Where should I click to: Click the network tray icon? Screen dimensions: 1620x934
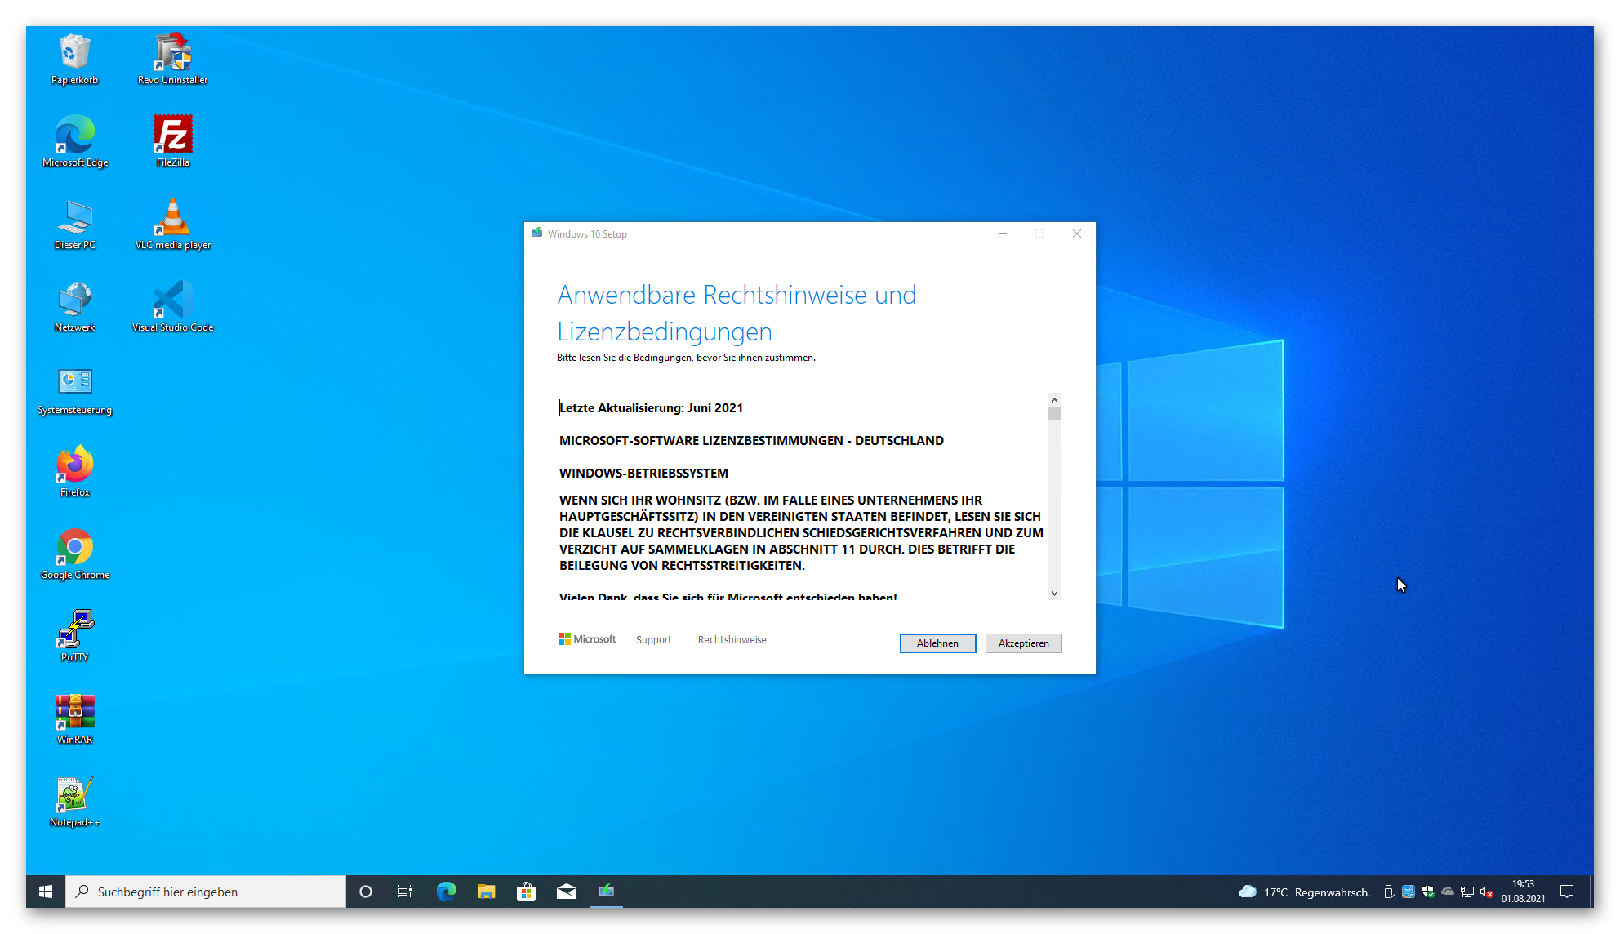coord(1467,892)
